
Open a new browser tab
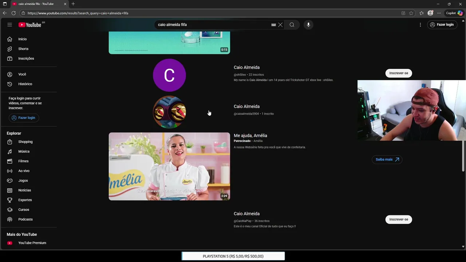click(73, 4)
